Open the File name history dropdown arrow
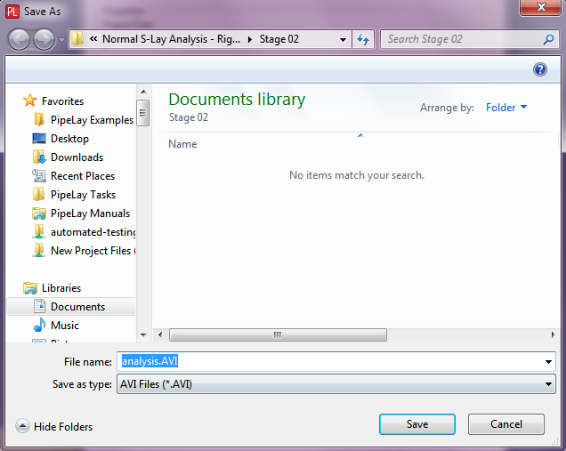 [x=548, y=362]
